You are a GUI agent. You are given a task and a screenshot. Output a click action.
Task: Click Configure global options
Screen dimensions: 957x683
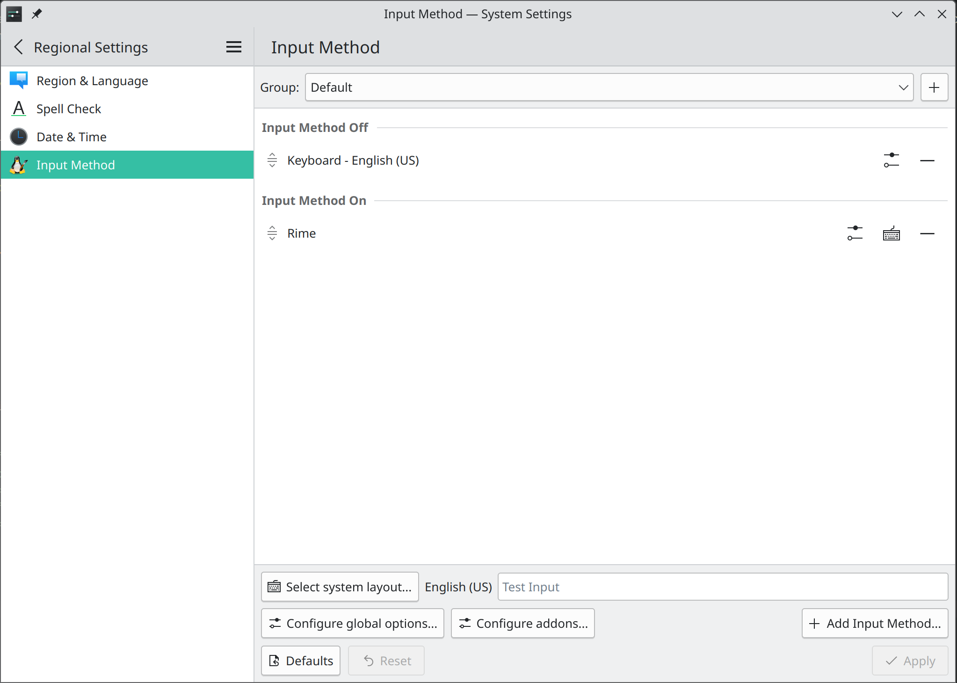coord(352,623)
